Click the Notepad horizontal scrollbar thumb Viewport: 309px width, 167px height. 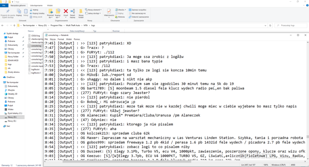[127, 161]
